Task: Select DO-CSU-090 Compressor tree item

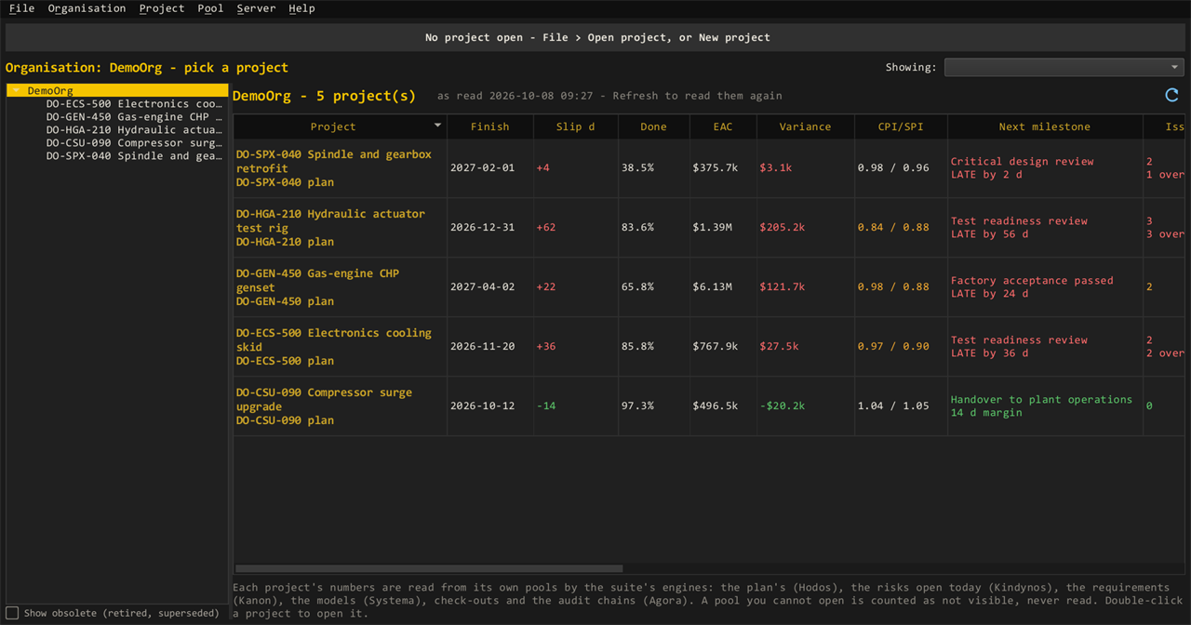Action: click(x=134, y=143)
